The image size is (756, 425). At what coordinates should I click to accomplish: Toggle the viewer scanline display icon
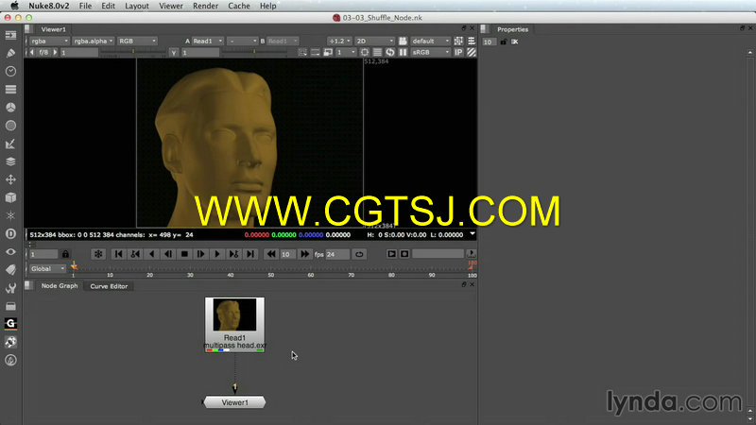pos(377,52)
